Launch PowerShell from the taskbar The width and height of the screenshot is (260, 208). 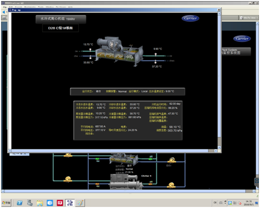click(x=19, y=203)
